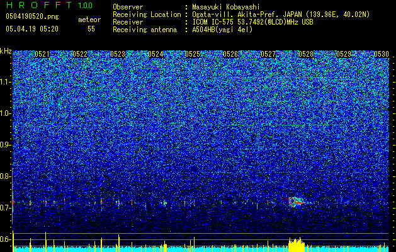Click the 0.8 kHz axis label
396x252 pixels.
coord(6,176)
